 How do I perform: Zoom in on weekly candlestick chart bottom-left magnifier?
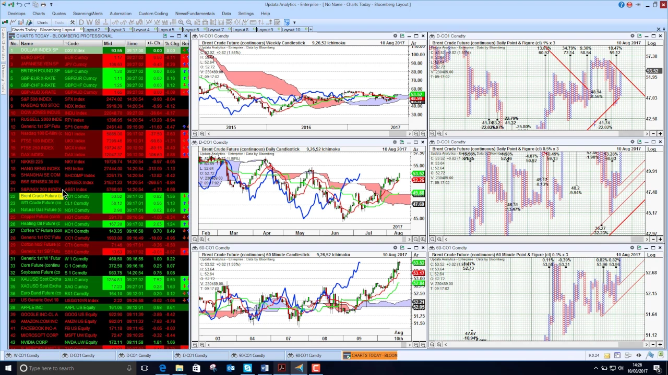coord(201,134)
